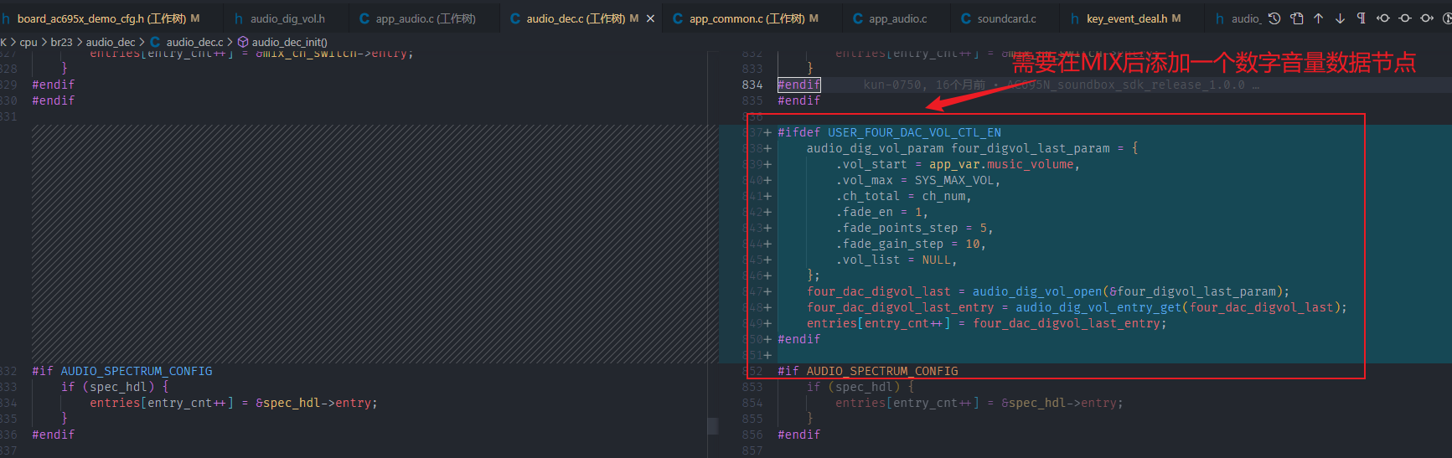This screenshot has height=458, width=1452.
Task: Click the .fade_en = 1 line
Action: [881, 212]
